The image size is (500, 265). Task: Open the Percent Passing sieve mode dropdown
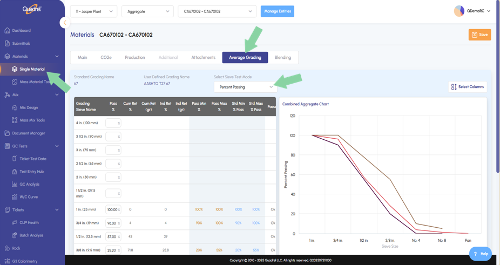[x=246, y=87]
